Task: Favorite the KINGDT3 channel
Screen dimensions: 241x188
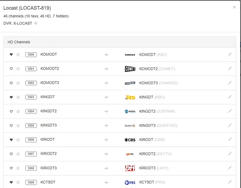Action: coord(11,126)
